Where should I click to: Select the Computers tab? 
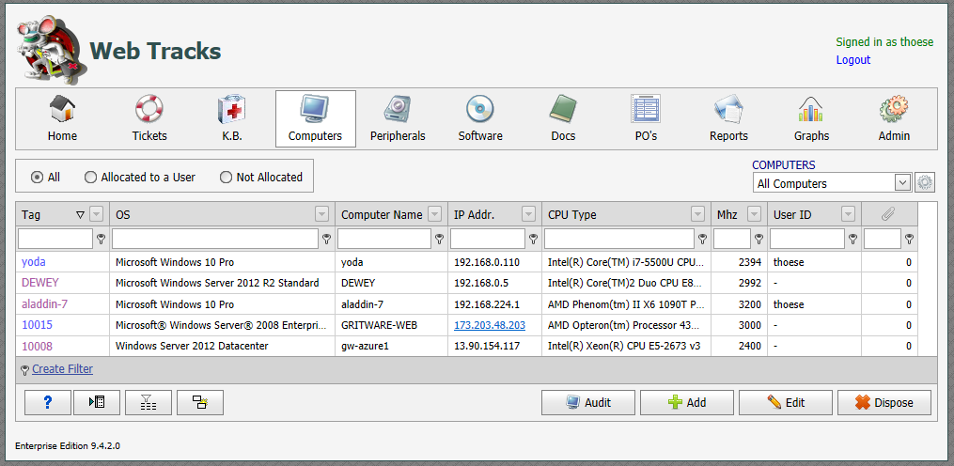315,119
